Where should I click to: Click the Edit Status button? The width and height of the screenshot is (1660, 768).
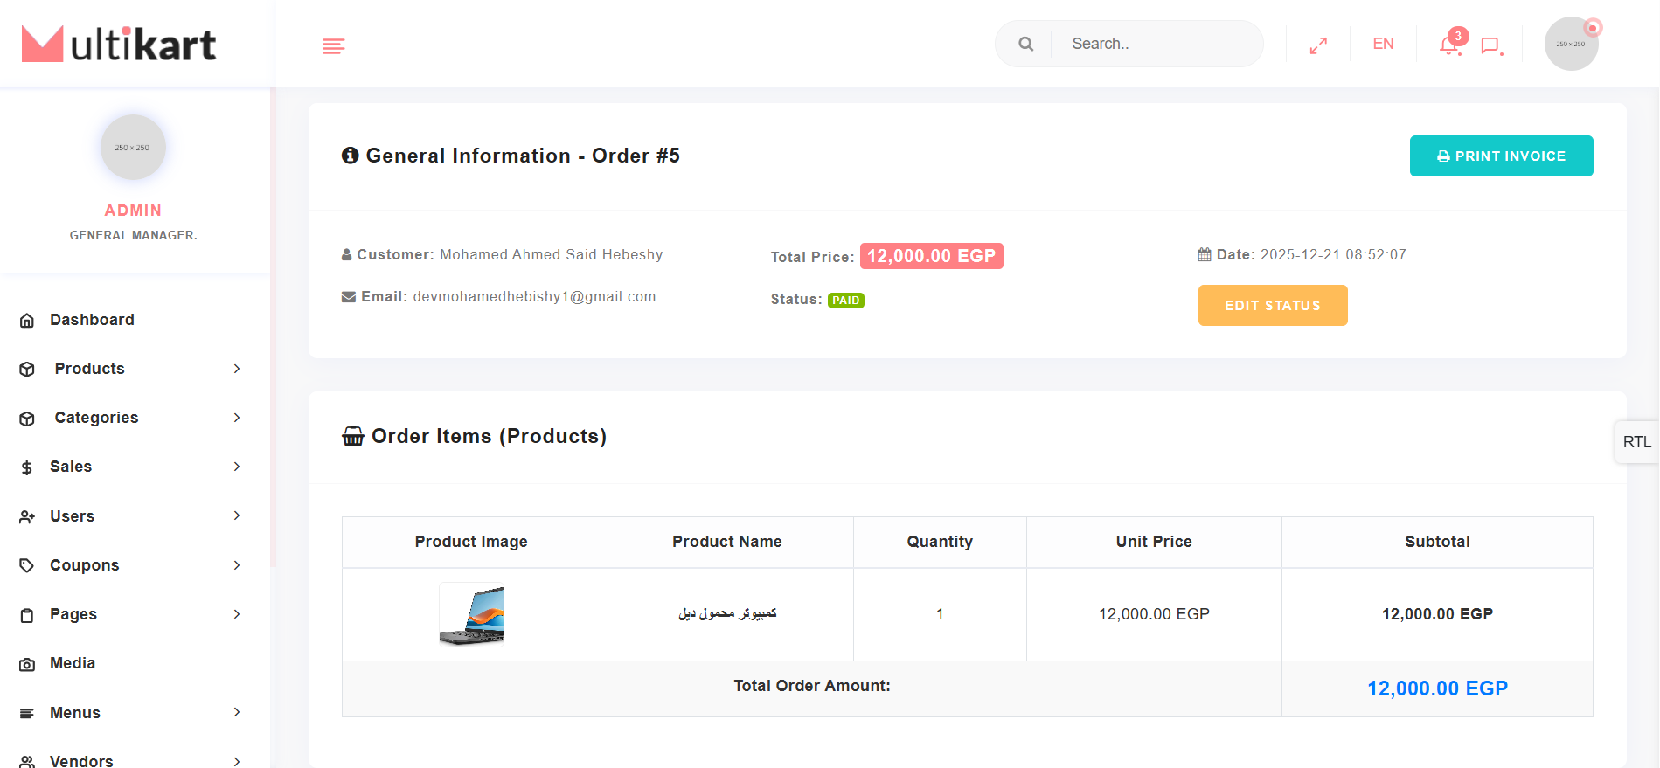click(1272, 305)
